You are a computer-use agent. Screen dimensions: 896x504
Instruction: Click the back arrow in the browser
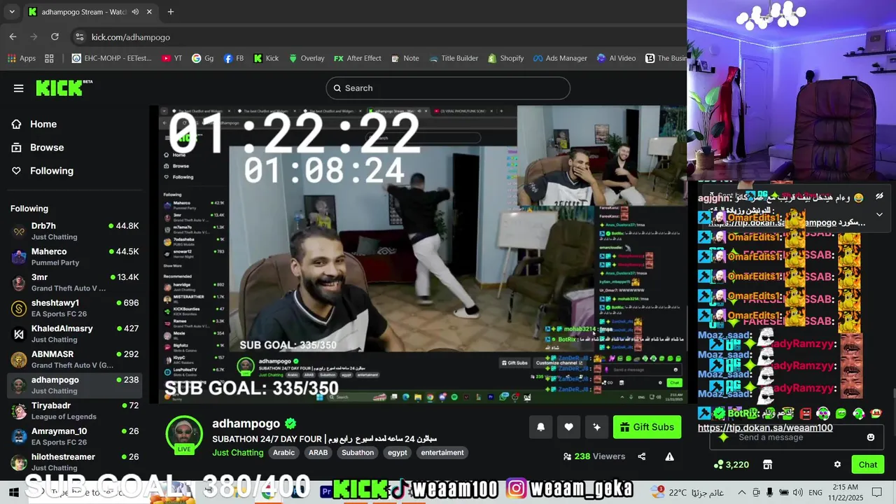[x=13, y=36]
